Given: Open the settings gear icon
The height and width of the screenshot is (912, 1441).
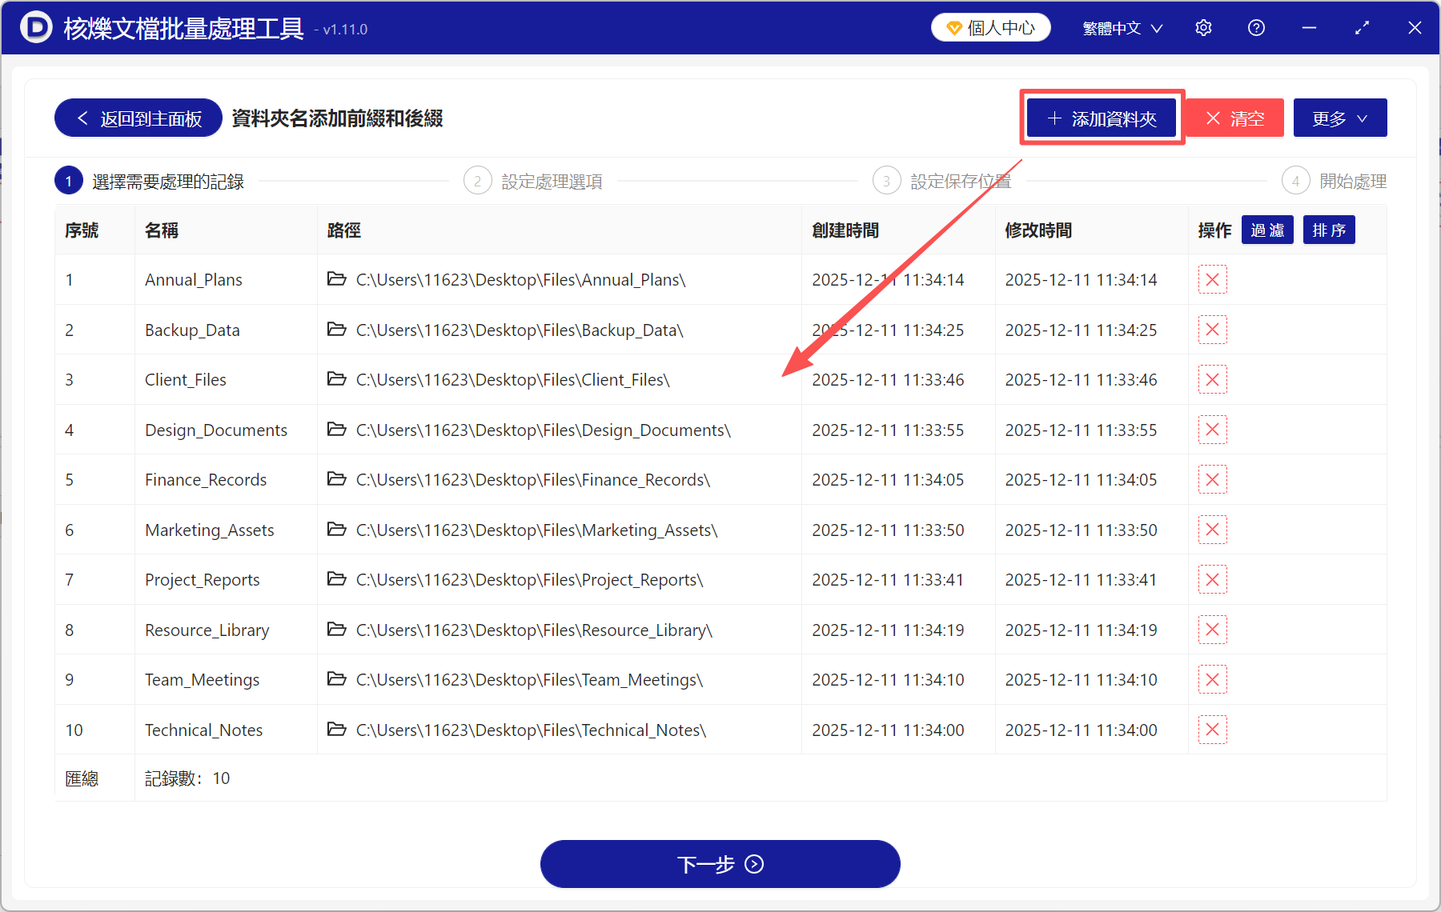Looking at the screenshot, I should pyautogui.click(x=1203, y=27).
